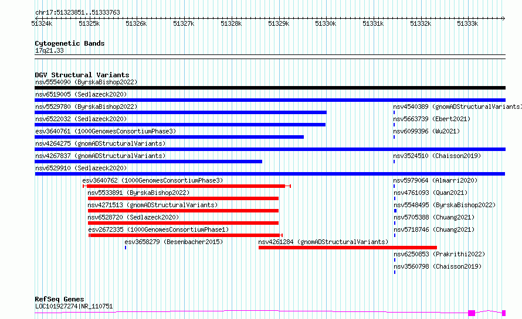Click the Cytogenetic Bands track title
Image resolution: width=522 pixels, height=319 pixels.
70,43
